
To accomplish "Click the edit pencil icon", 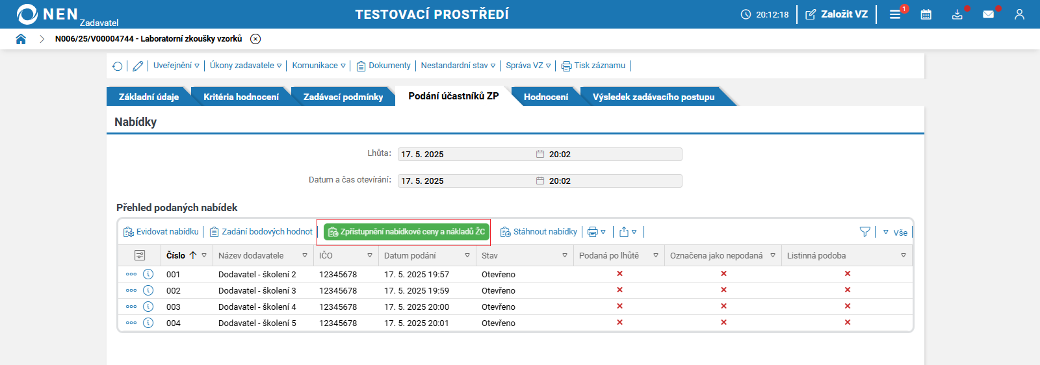I will [x=138, y=66].
